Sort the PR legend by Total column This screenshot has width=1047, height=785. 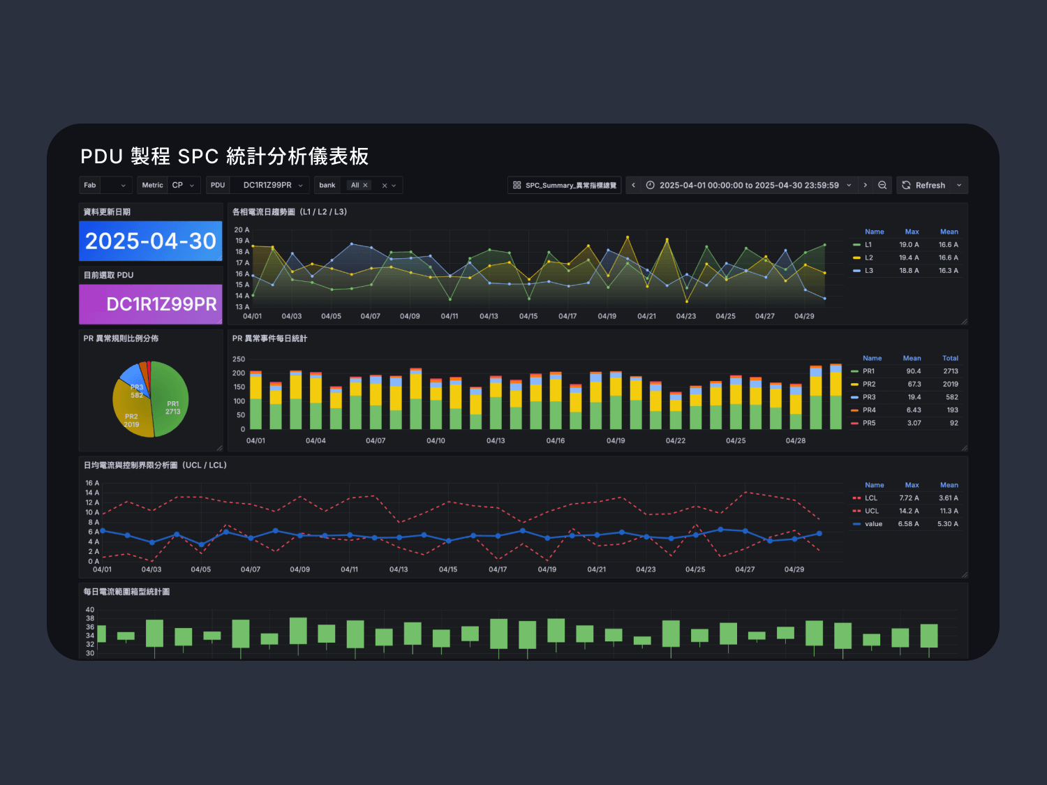click(x=950, y=358)
